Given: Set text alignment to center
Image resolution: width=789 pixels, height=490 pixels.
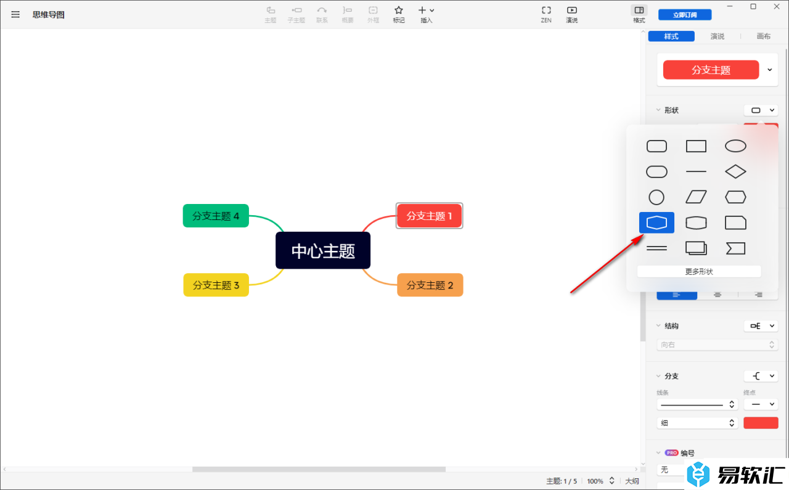Looking at the screenshot, I should (x=717, y=295).
